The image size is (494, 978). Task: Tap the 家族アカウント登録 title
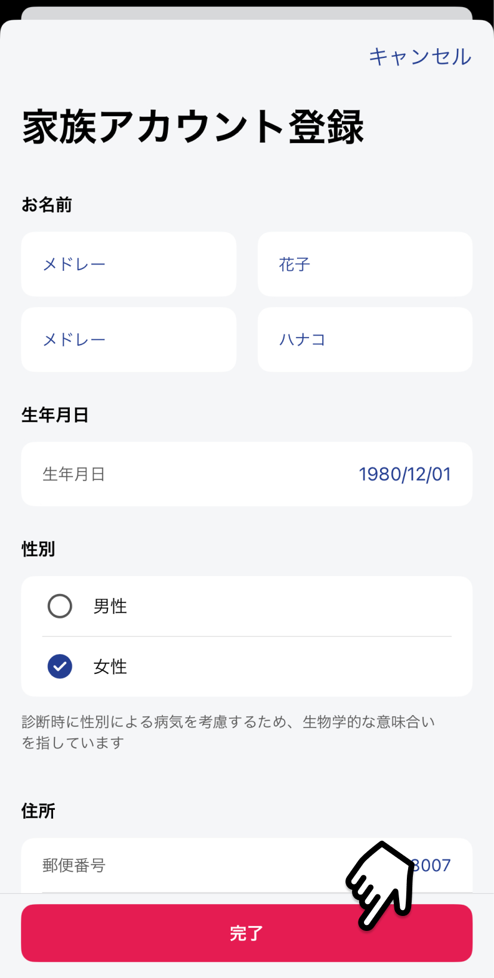193,127
